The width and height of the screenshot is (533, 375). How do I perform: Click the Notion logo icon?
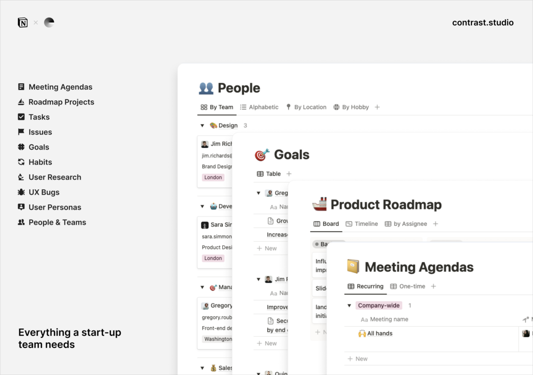coord(22,22)
